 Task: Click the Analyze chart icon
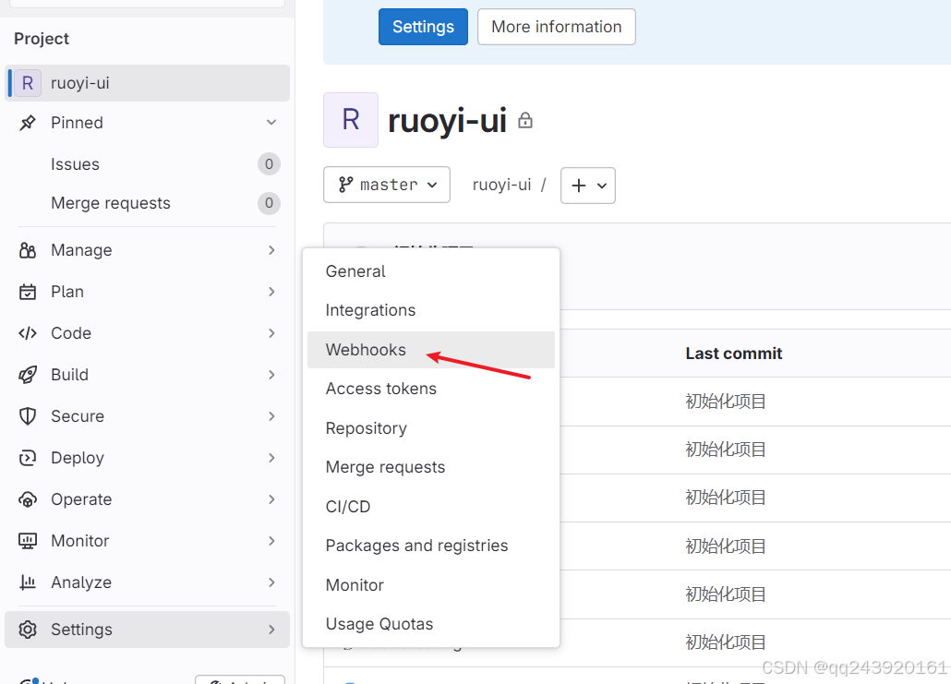point(28,582)
